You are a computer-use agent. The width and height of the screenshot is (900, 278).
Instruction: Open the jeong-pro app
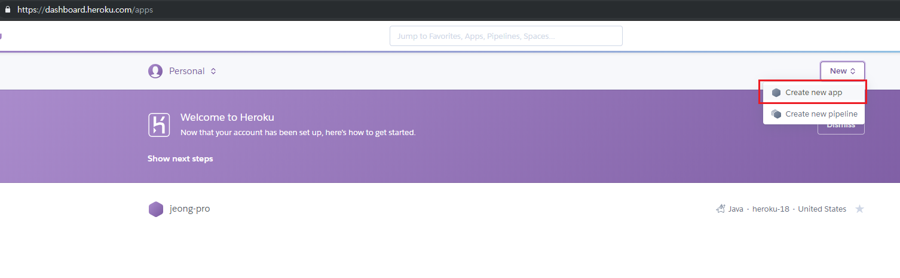pyautogui.click(x=189, y=209)
